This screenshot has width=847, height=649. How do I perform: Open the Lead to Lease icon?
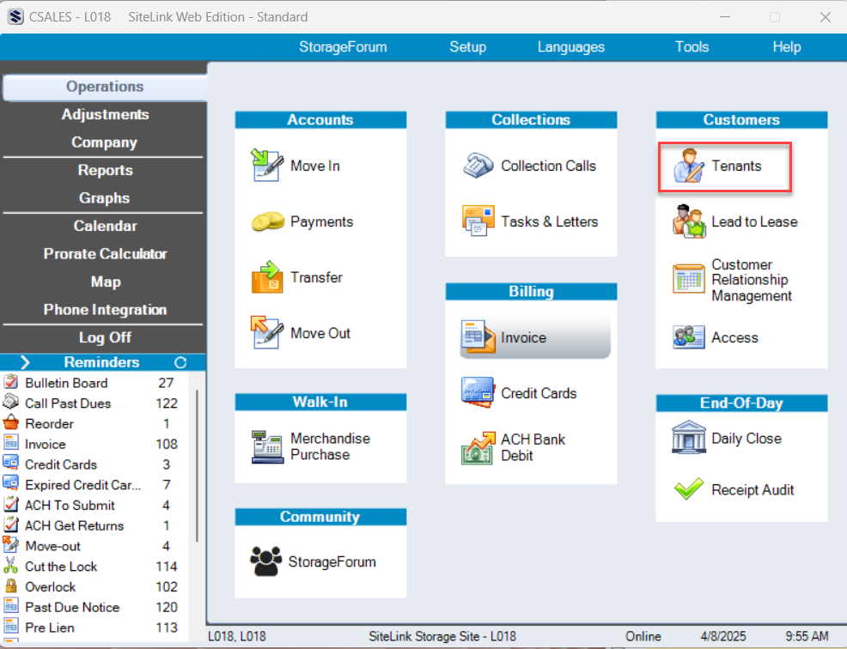689,221
